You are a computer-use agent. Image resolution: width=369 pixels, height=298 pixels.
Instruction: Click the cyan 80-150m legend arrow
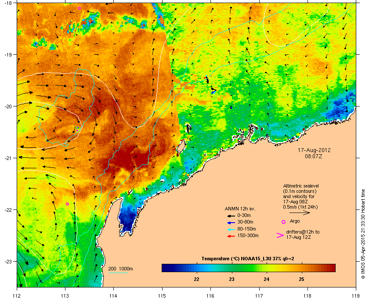tap(231, 229)
